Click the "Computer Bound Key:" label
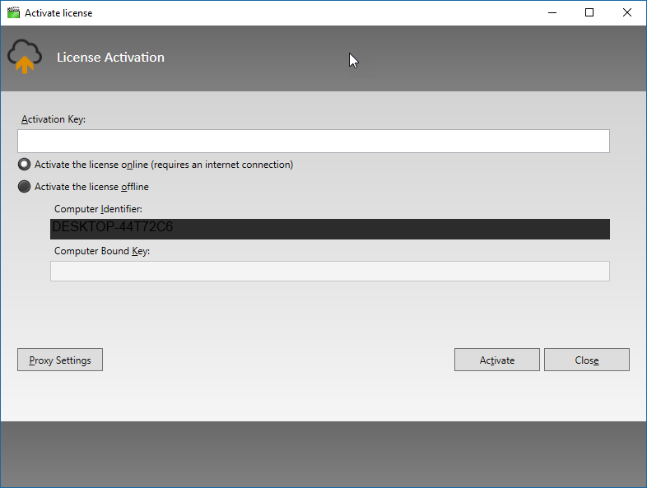Image resolution: width=647 pixels, height=488 pixels. 102,250
